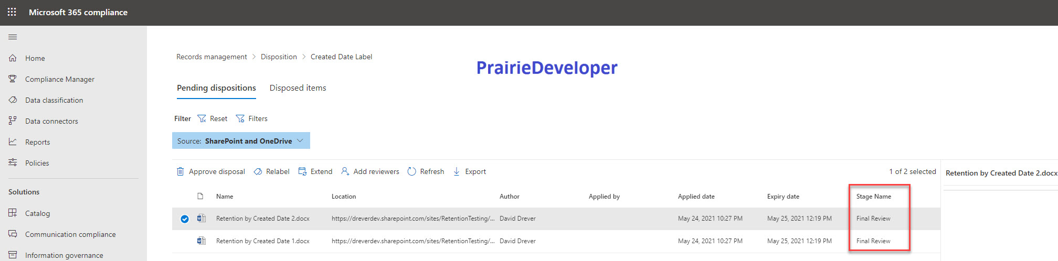This screenshot has width=1058, height=261.
Task: Click the 1 of 2 selected indicator
Action: 913,171
